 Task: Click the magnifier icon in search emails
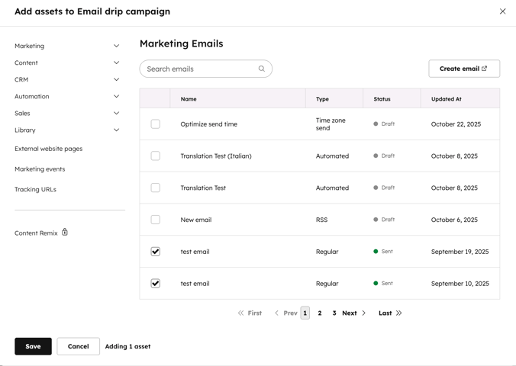[x=262, y=69]
